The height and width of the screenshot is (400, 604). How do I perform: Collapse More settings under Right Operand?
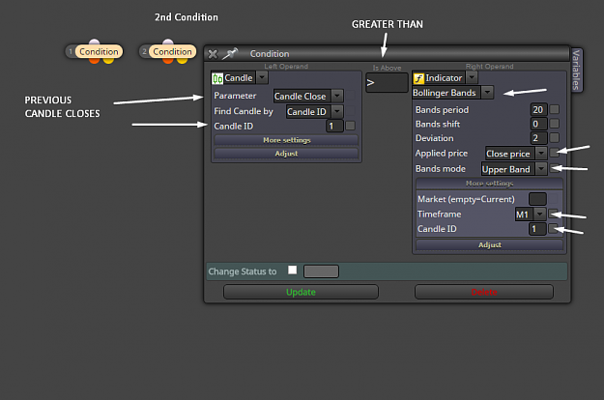[x=489, y=184]
